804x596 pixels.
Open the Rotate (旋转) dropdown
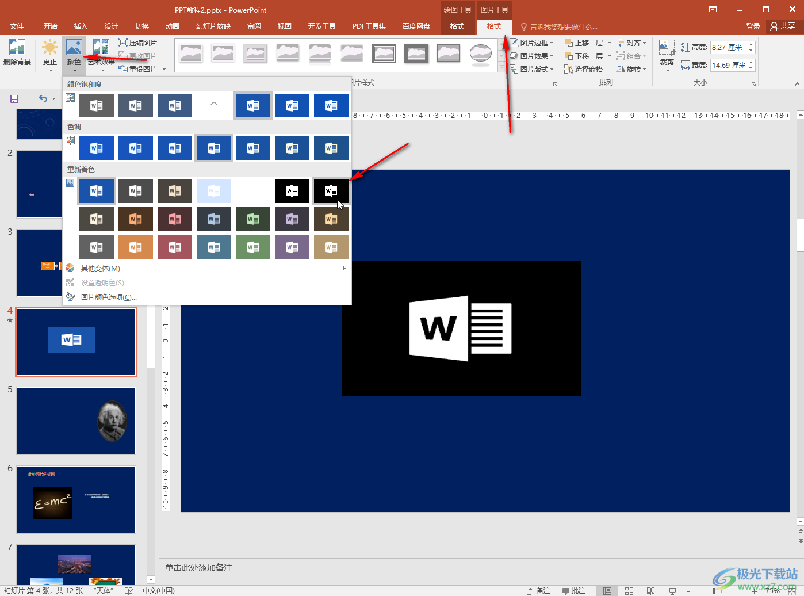tap(632, 69)
